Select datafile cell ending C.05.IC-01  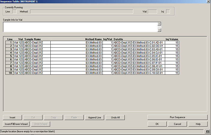pos(139,56)
